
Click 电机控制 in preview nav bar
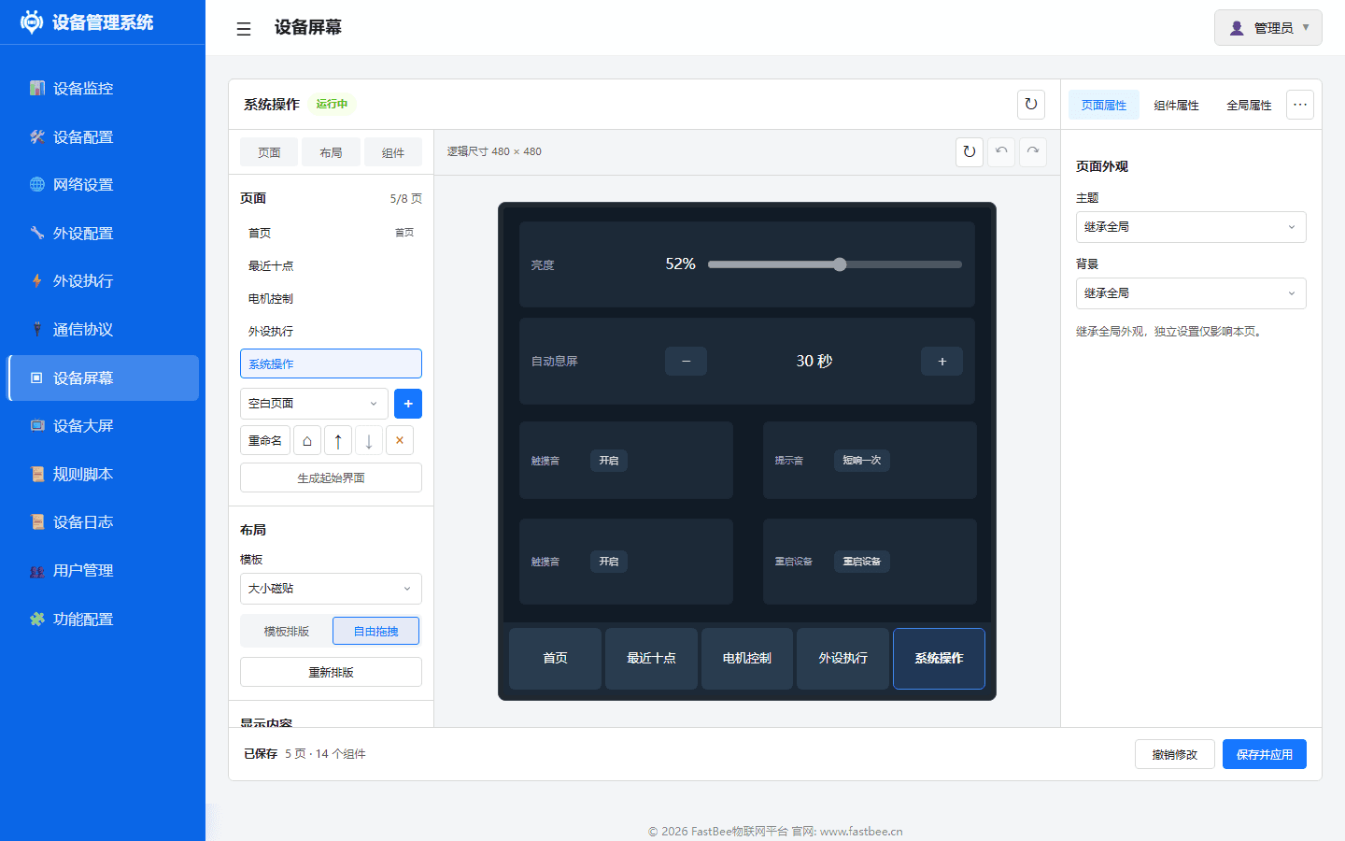747,659
